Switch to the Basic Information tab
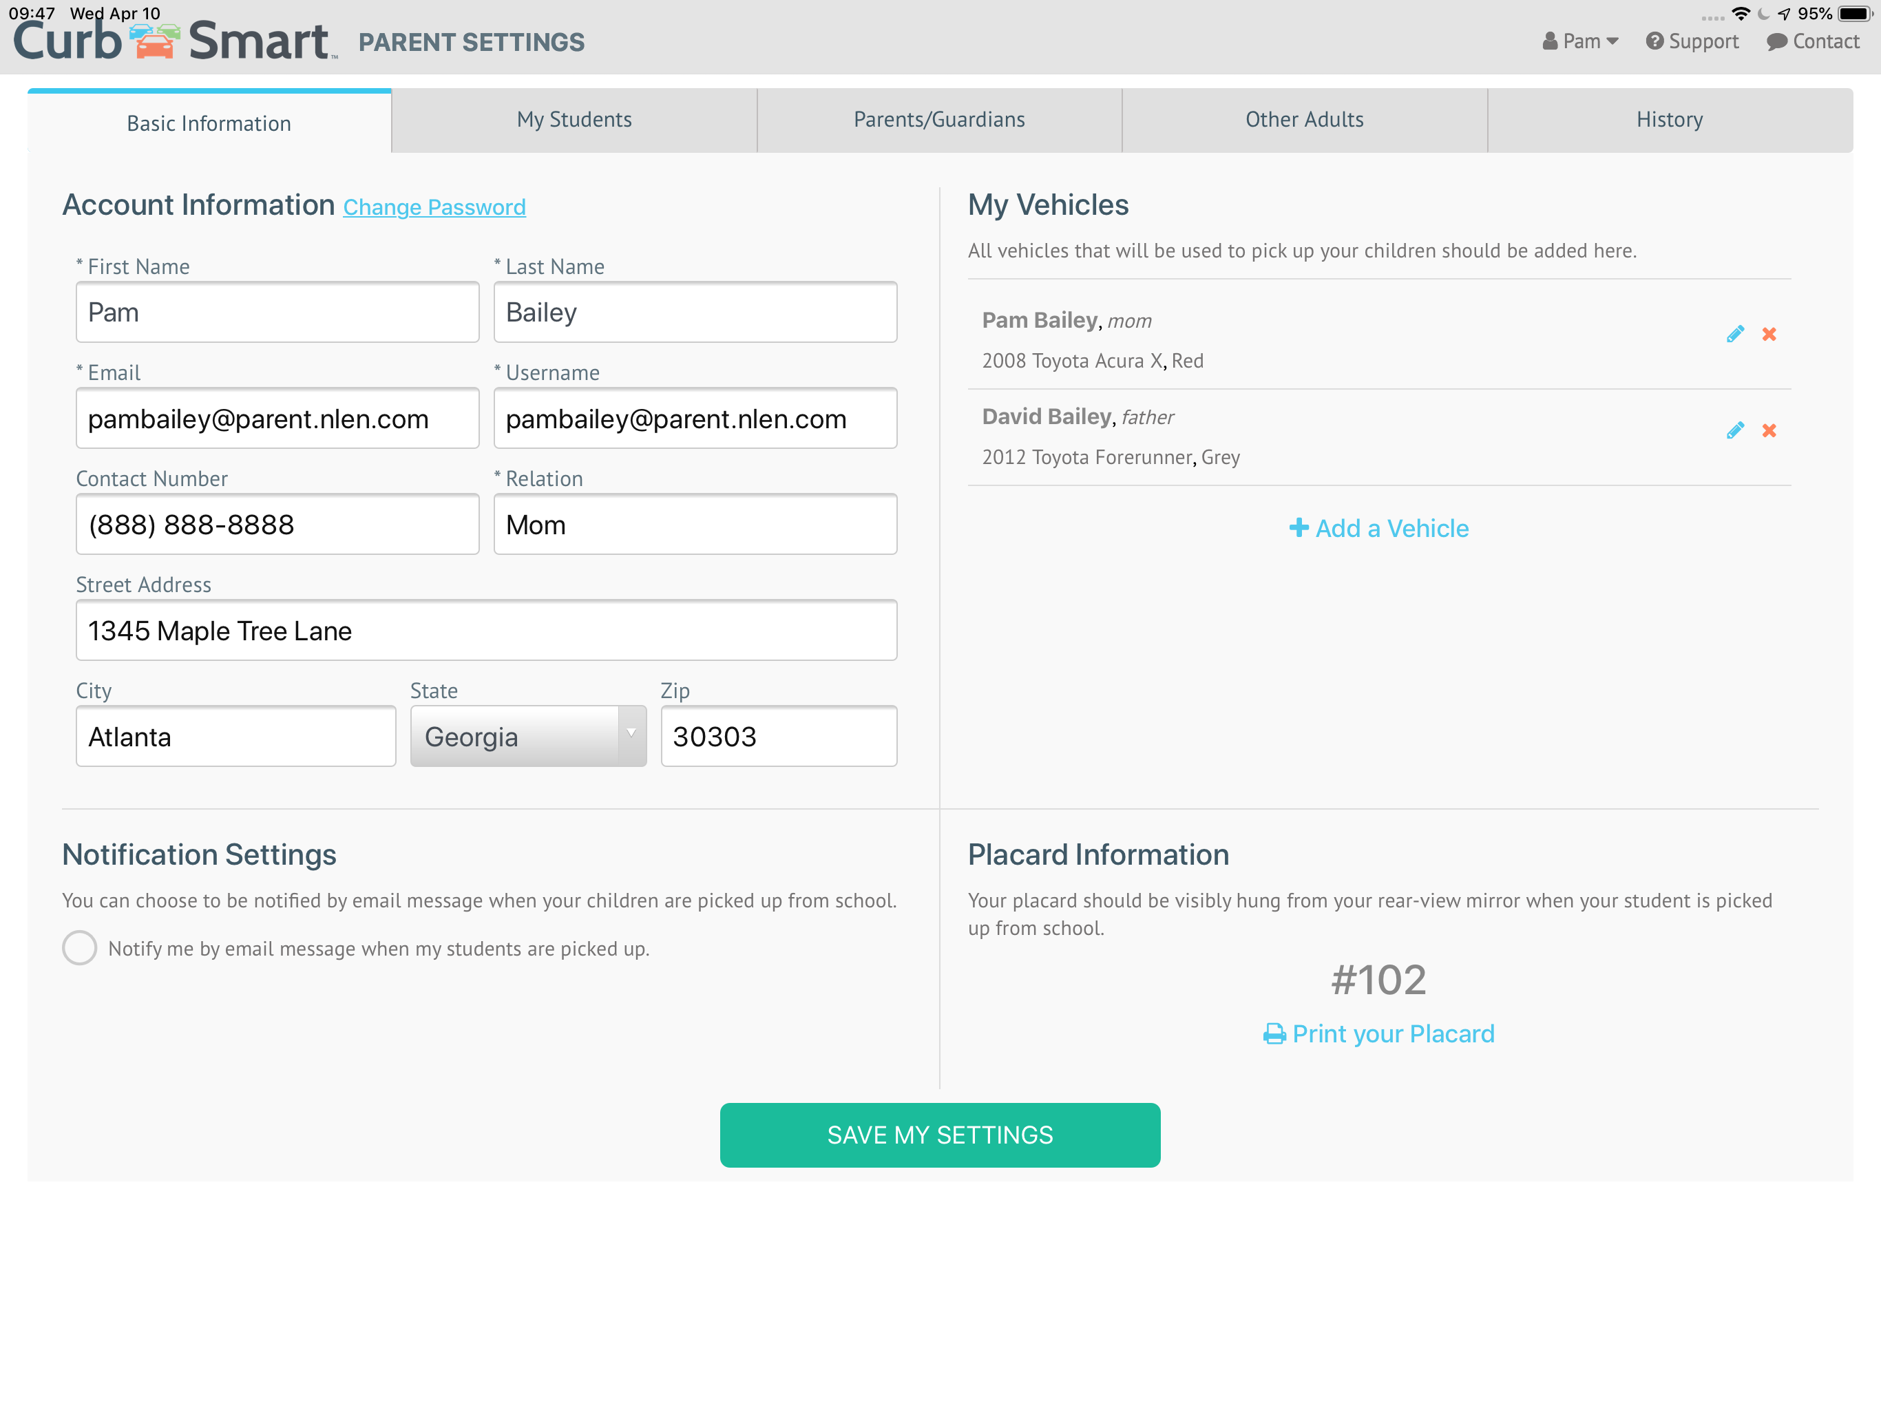Screen dimensions: 1881x1410 pyautogui.click(x=209, y=123)
